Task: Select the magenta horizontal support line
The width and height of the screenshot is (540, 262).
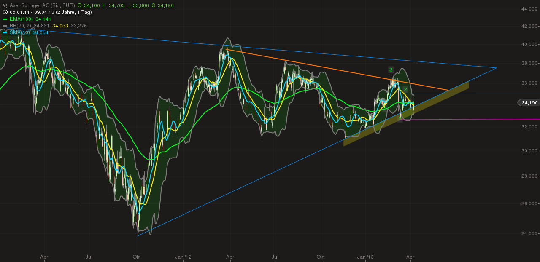Action: pos(464,120)
